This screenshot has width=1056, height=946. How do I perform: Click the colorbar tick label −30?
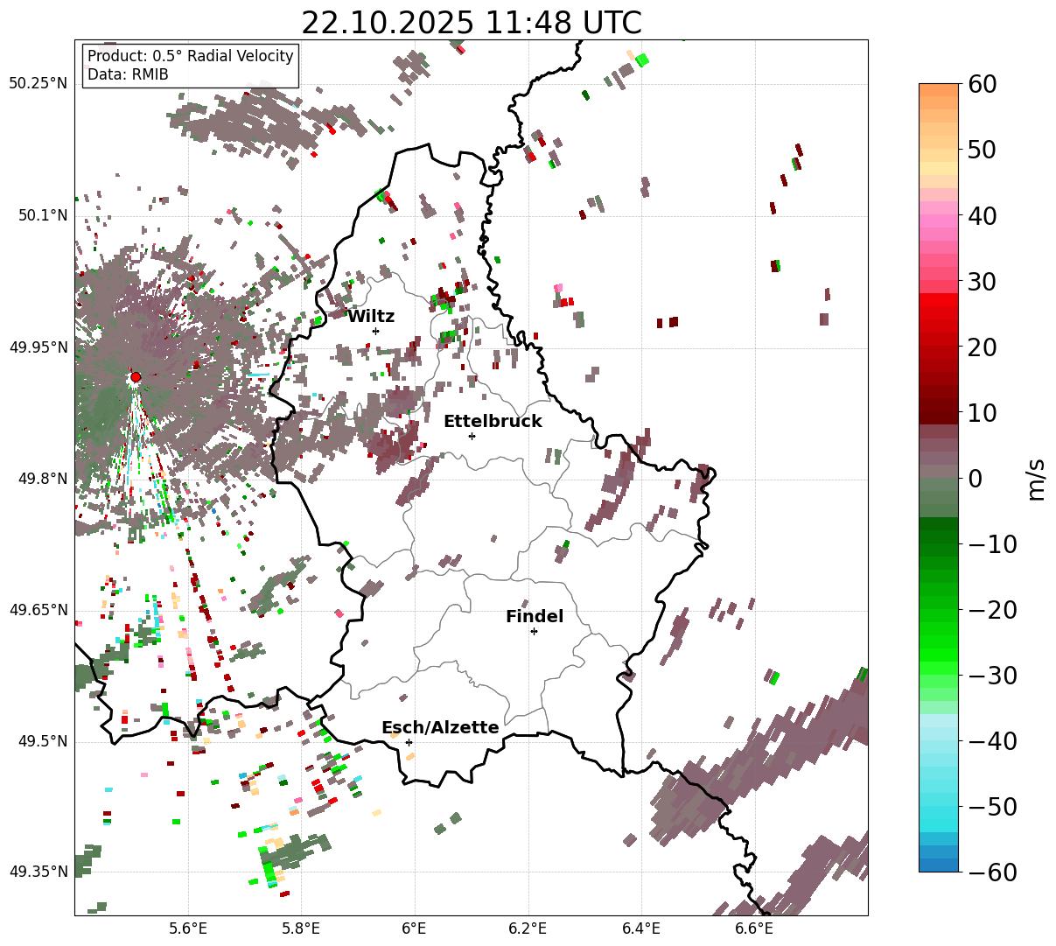tap(991, 676)
